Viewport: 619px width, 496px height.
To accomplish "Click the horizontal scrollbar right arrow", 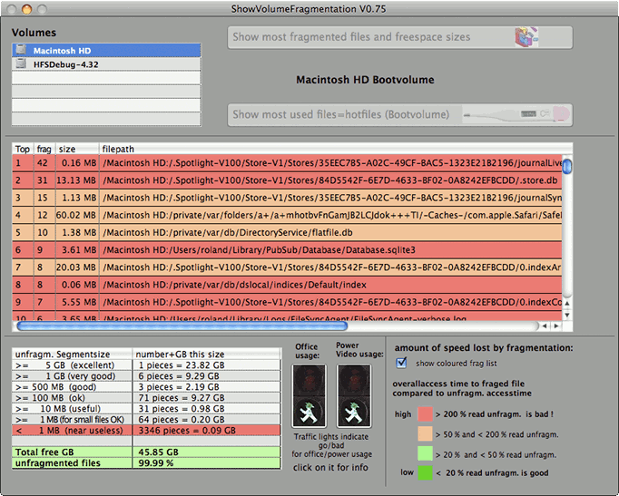I will (x=556, y=326).
